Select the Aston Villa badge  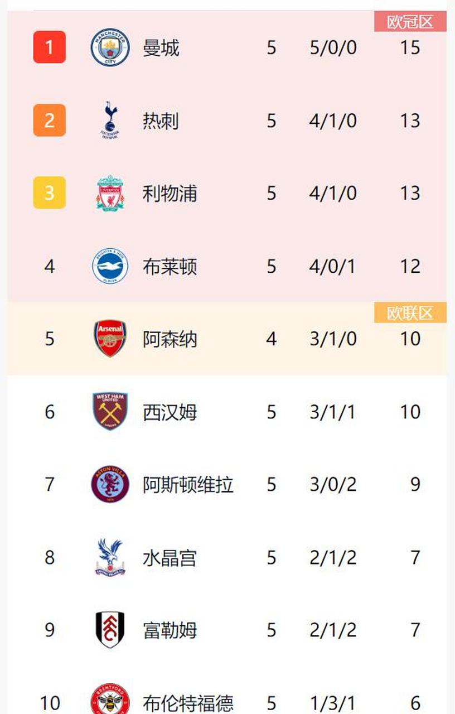click(110, 484)
